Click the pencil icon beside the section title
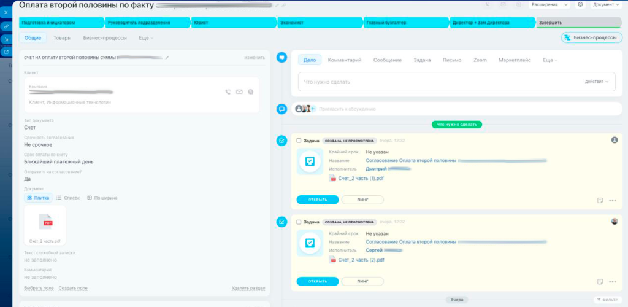 [x=167, y=58]
